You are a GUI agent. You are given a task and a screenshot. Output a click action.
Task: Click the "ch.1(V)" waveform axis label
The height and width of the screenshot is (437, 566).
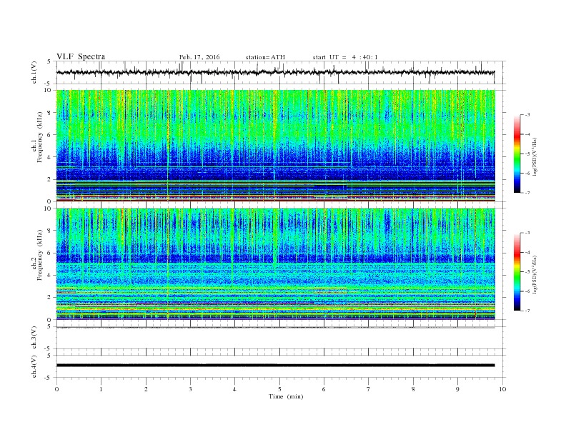tap(34, 72)
